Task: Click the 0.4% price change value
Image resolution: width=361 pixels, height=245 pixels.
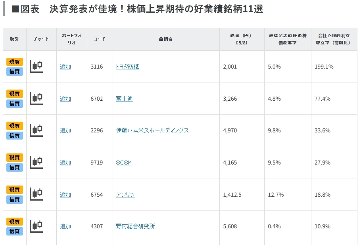Action: click(274, 226)
